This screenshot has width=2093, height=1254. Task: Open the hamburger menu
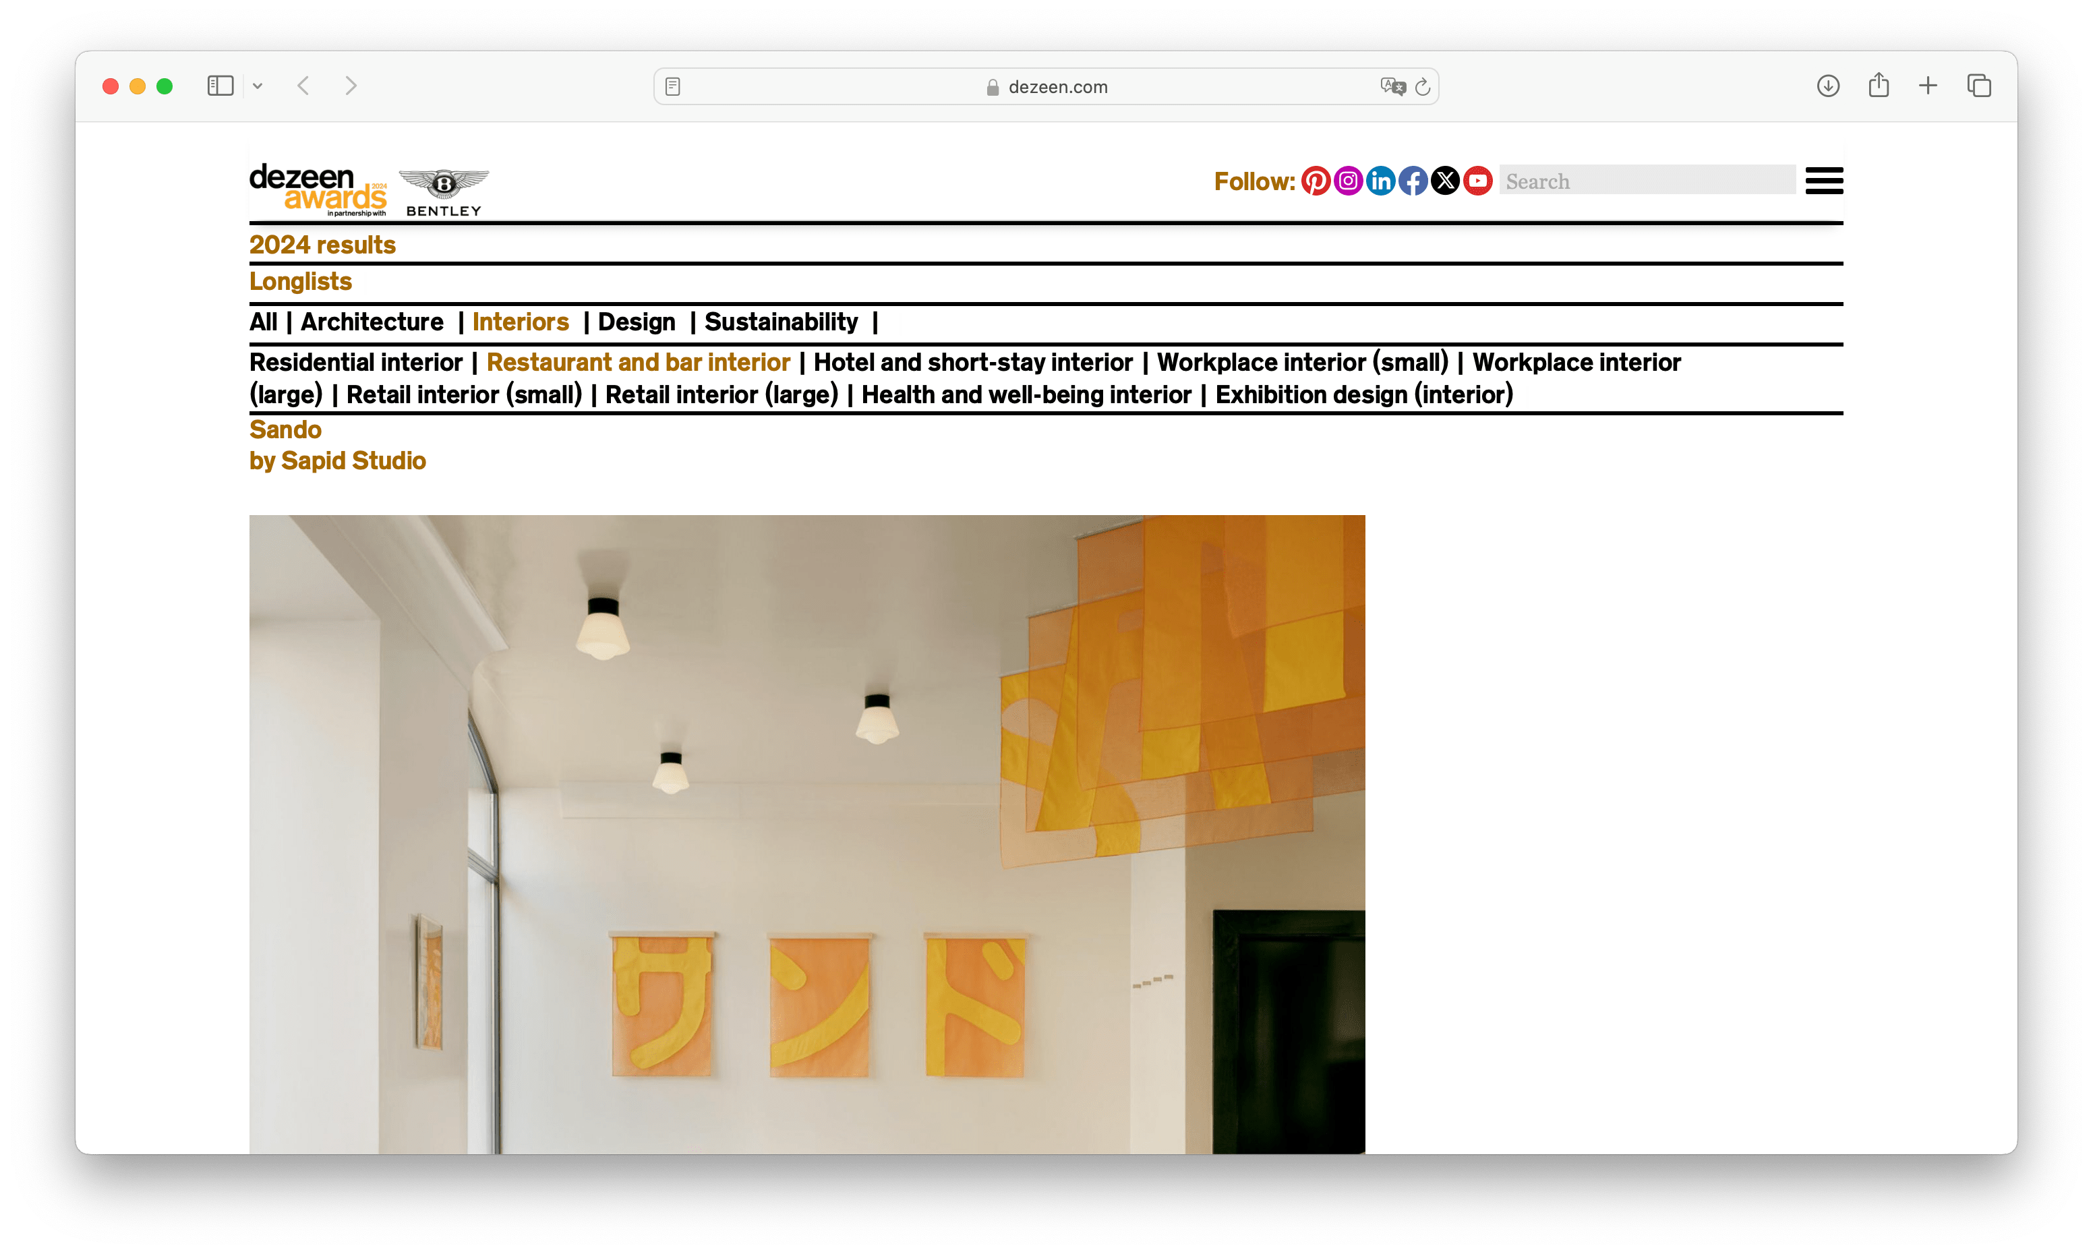pos(1823,181)
